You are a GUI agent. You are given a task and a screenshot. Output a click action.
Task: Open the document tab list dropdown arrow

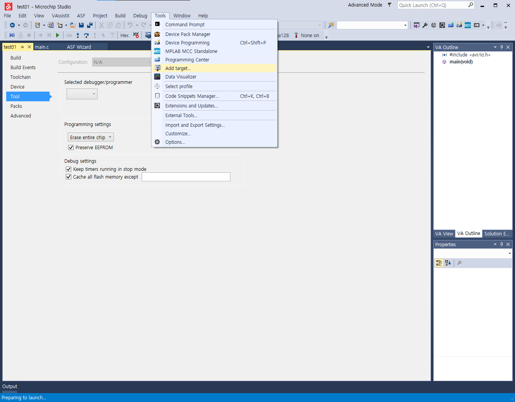[428, 47]
